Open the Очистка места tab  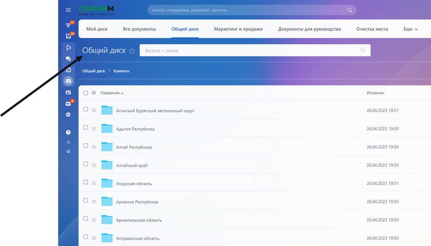(372, 29)
